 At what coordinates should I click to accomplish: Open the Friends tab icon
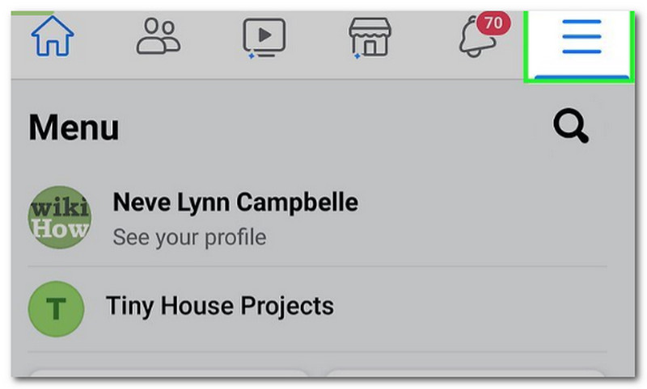[159, 36]
